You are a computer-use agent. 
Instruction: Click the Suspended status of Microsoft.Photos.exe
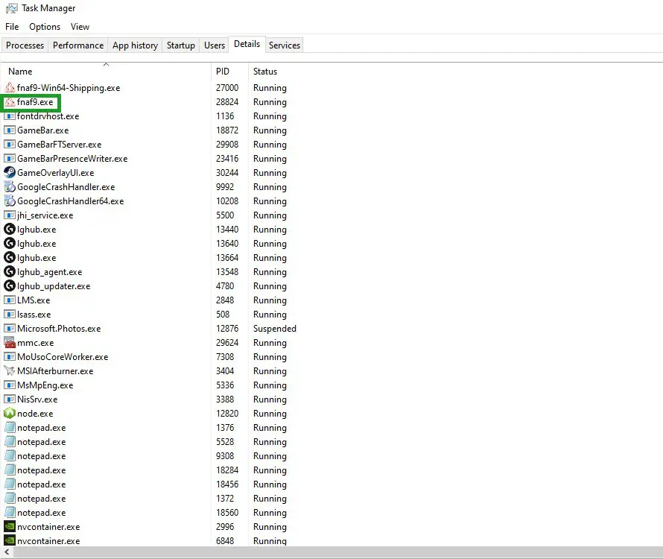pos(274,329)
